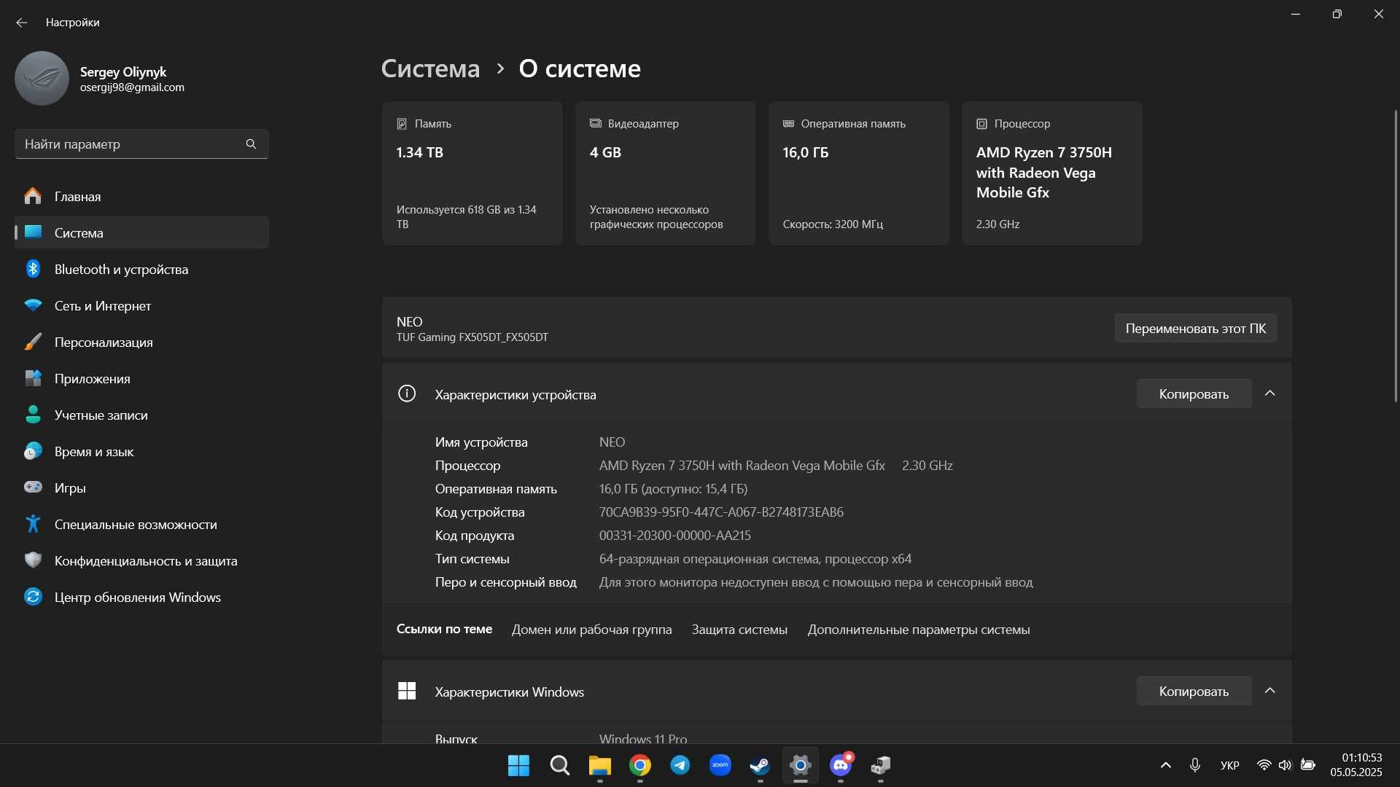Select device ID text '70CA9B39-95F0-447C-A067-B2748173EAB6'
The image size is (1400, 787).
721,512
